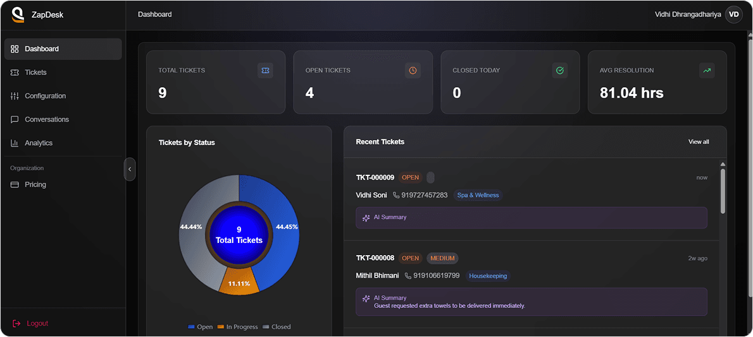753x337 pixels.
Task: Click the VD user avatar
Action: click(734, 15)
